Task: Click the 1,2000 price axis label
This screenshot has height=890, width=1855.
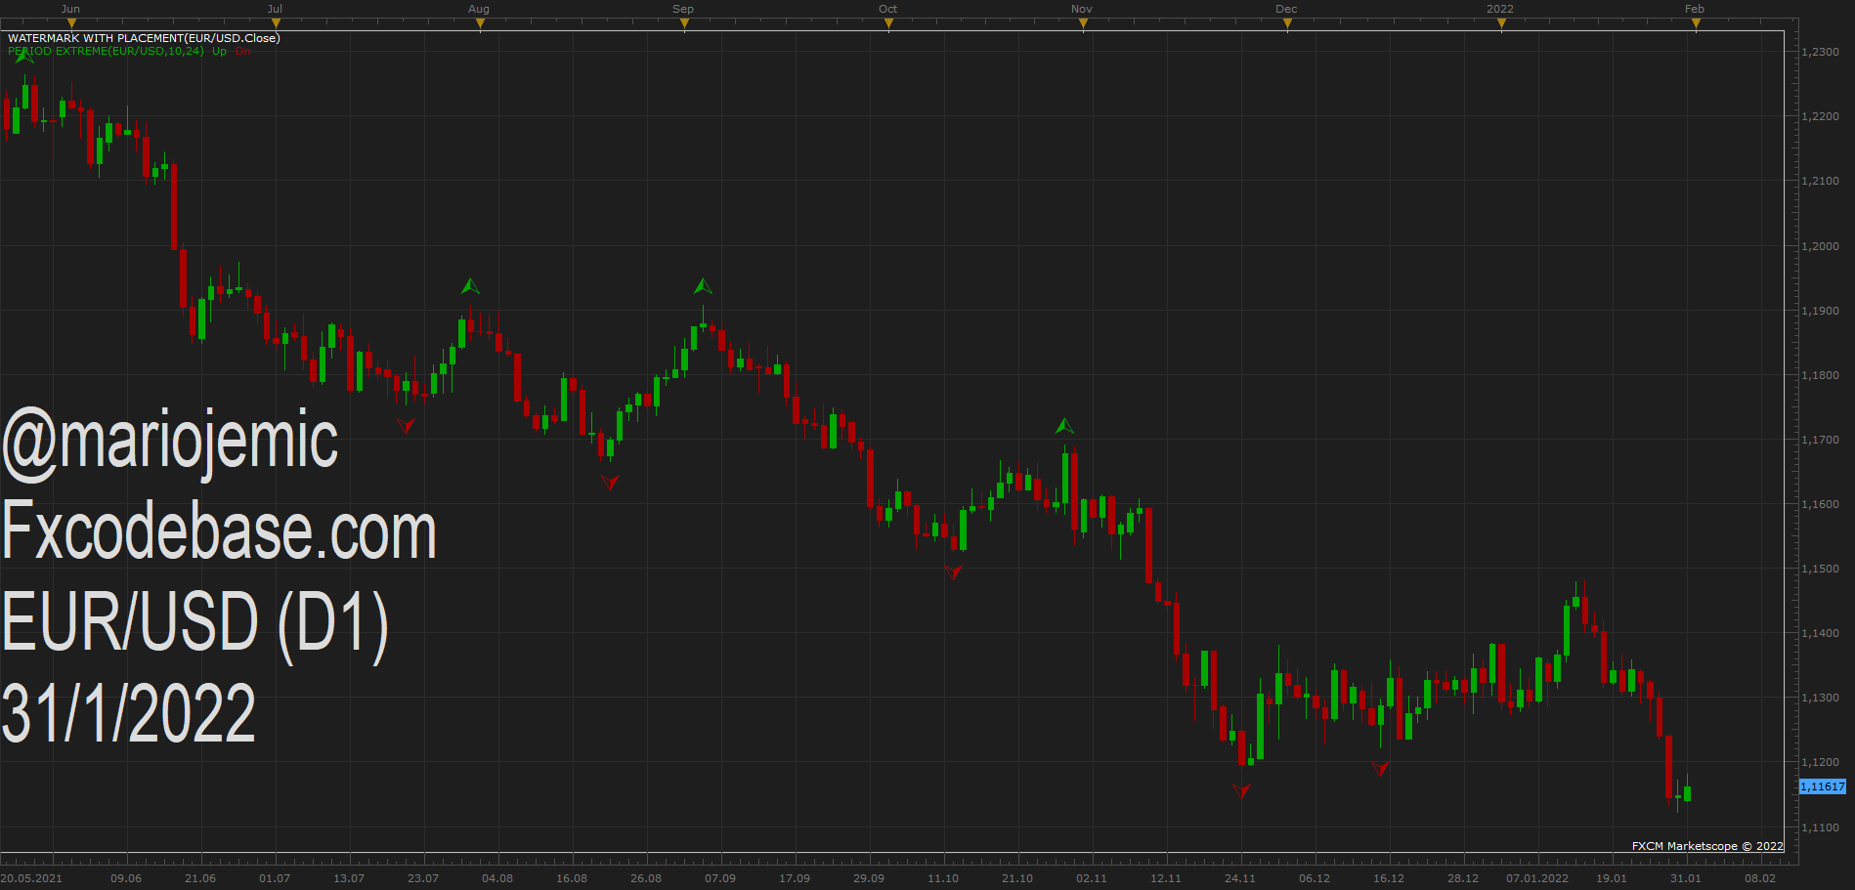Action: pos(1820,246)
